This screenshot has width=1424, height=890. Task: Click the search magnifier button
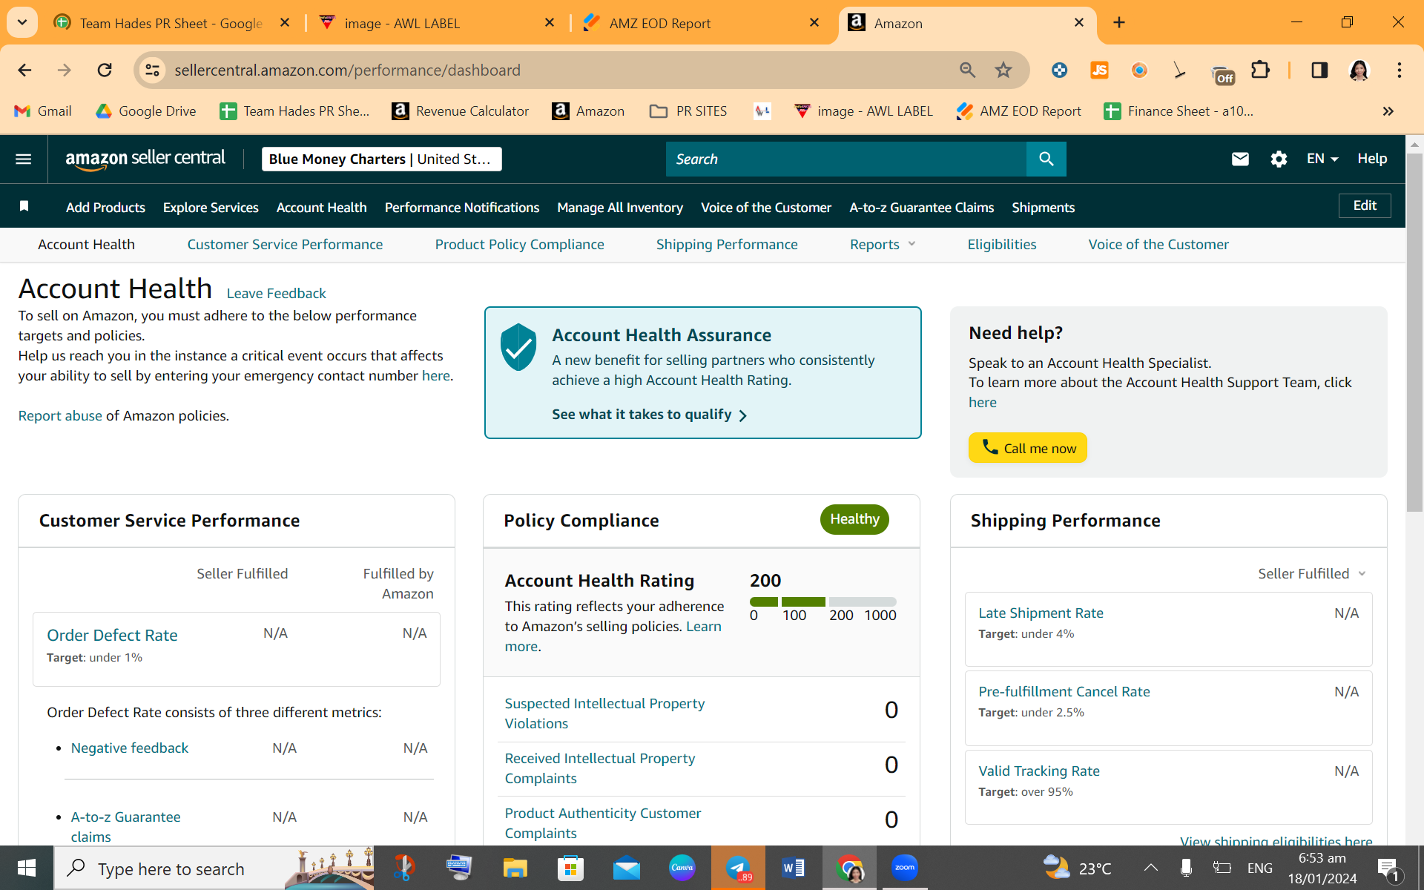click(1046, 159)
